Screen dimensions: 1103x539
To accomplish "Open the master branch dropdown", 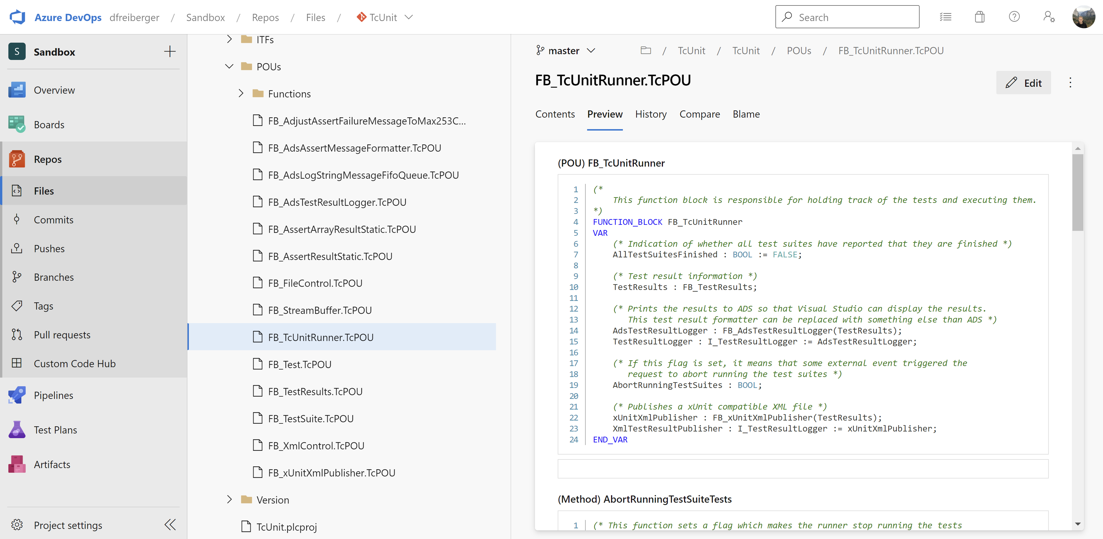I will [x=565, y=50].
